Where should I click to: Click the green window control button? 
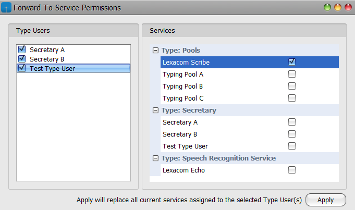pos(327,7)
